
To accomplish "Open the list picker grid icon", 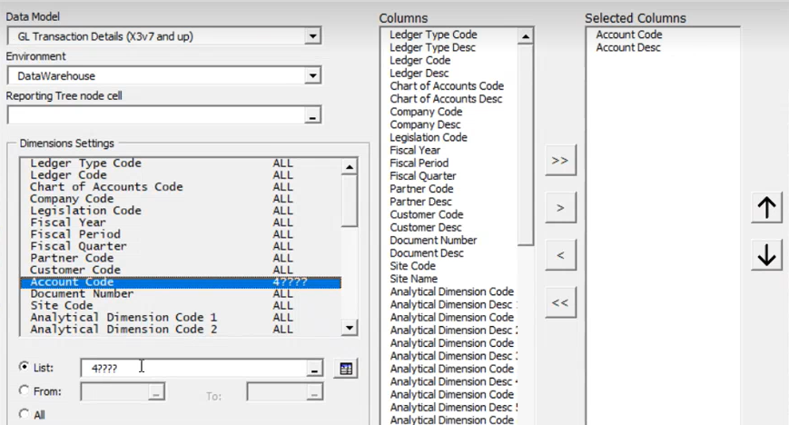I will [x=345, y=368].
